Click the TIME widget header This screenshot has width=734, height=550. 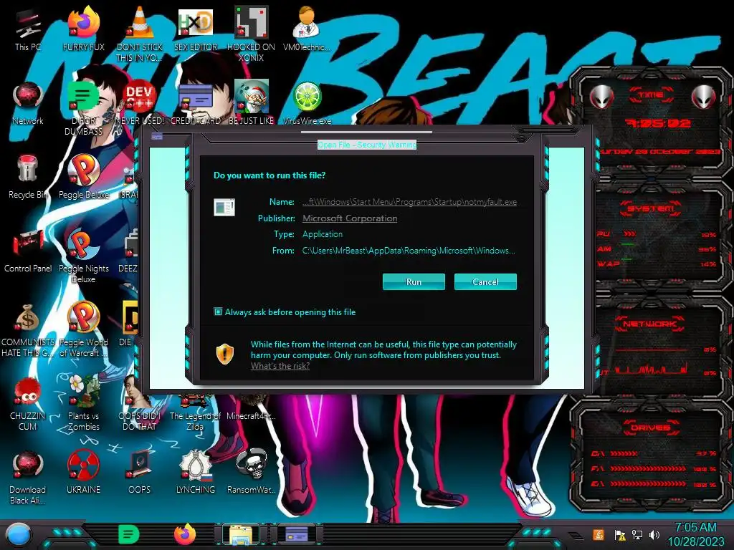[651, 95]
